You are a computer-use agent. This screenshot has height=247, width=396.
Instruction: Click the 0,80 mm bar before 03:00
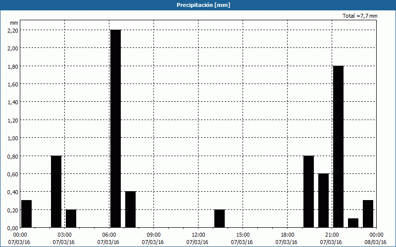[x=56, y=192]
